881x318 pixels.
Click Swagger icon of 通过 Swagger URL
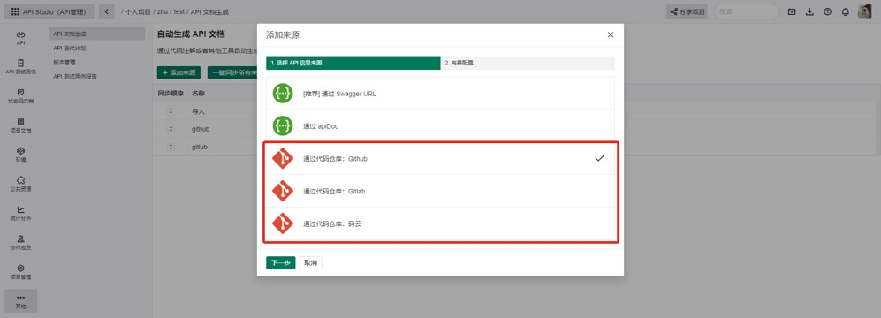(283, 94)
